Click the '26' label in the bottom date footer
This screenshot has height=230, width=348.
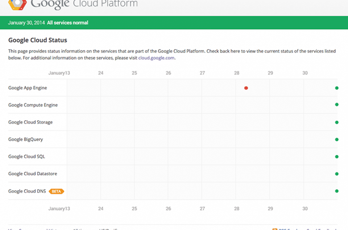[x=169, y=209]
